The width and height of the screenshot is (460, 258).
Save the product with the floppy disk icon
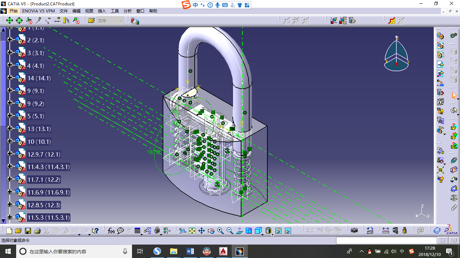28,231
